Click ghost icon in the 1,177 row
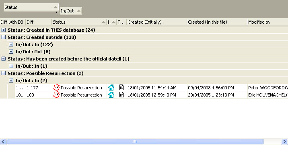 pyautogui.click(x=57, y=88)
